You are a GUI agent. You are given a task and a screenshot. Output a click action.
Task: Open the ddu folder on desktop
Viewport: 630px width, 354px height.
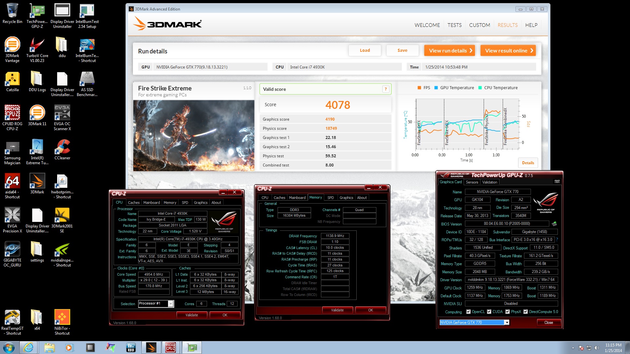tap(62, 47)
